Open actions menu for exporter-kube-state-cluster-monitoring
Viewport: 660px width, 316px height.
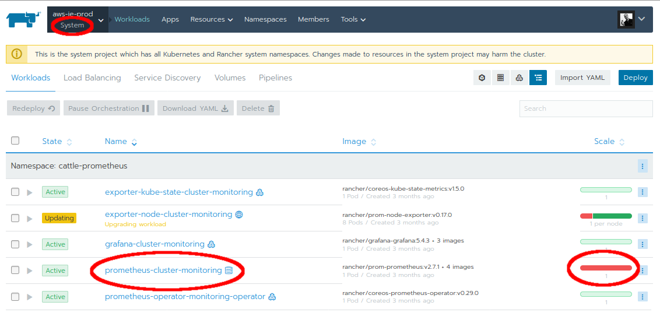point(643,192)
